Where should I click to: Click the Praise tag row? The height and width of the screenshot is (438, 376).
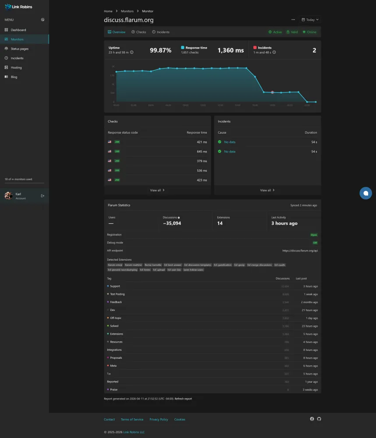[x=212, y=390]
